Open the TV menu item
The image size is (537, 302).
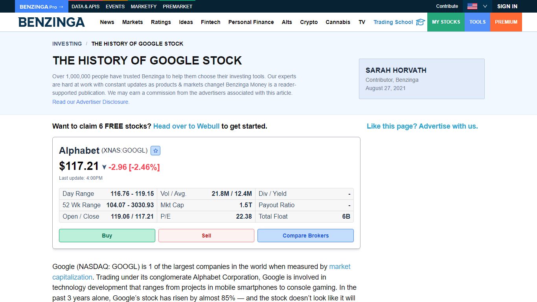(362, 22)
